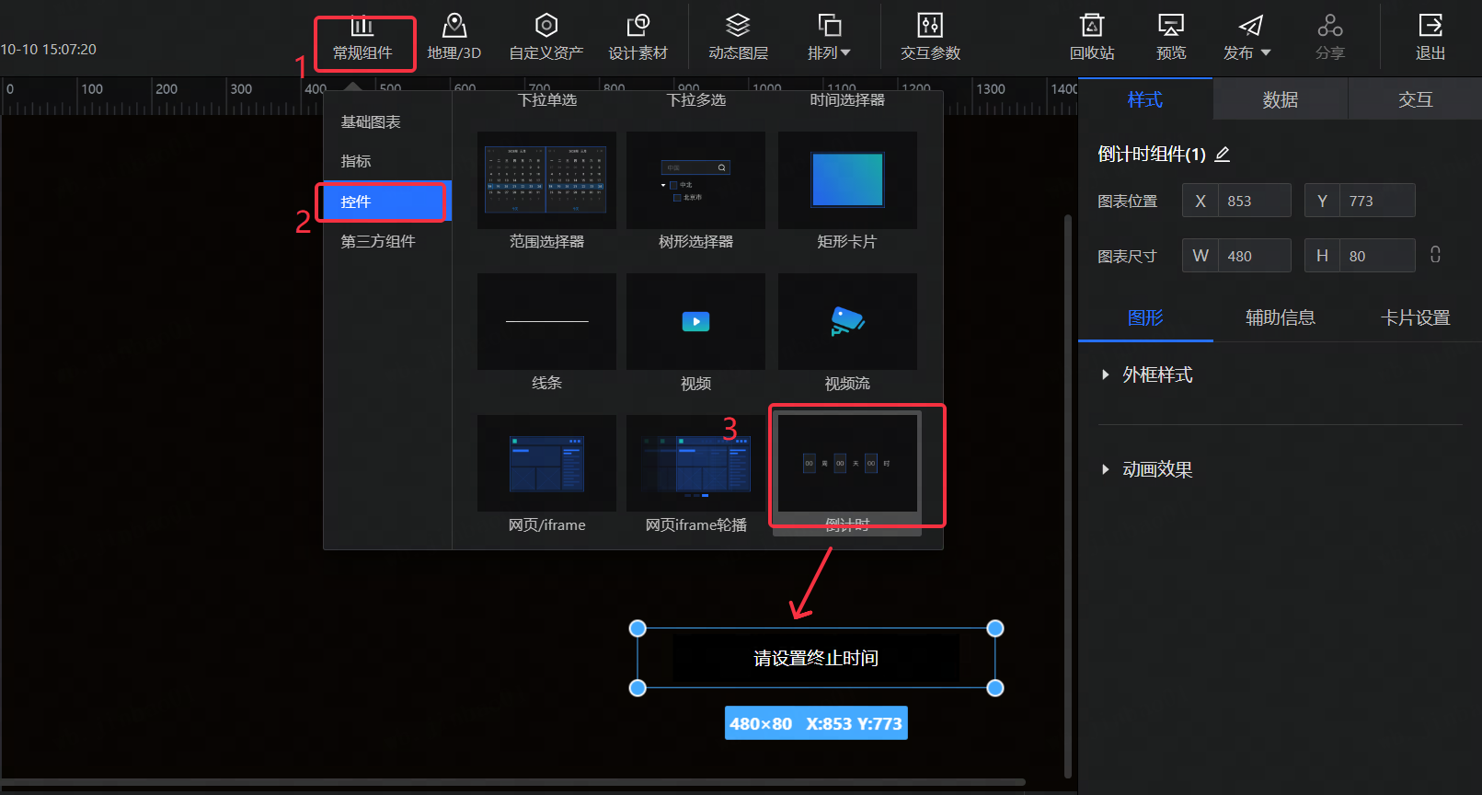1482x795 pixels.
Task: Open the 发布 publish dropdown arrow
Action: 1266,53
